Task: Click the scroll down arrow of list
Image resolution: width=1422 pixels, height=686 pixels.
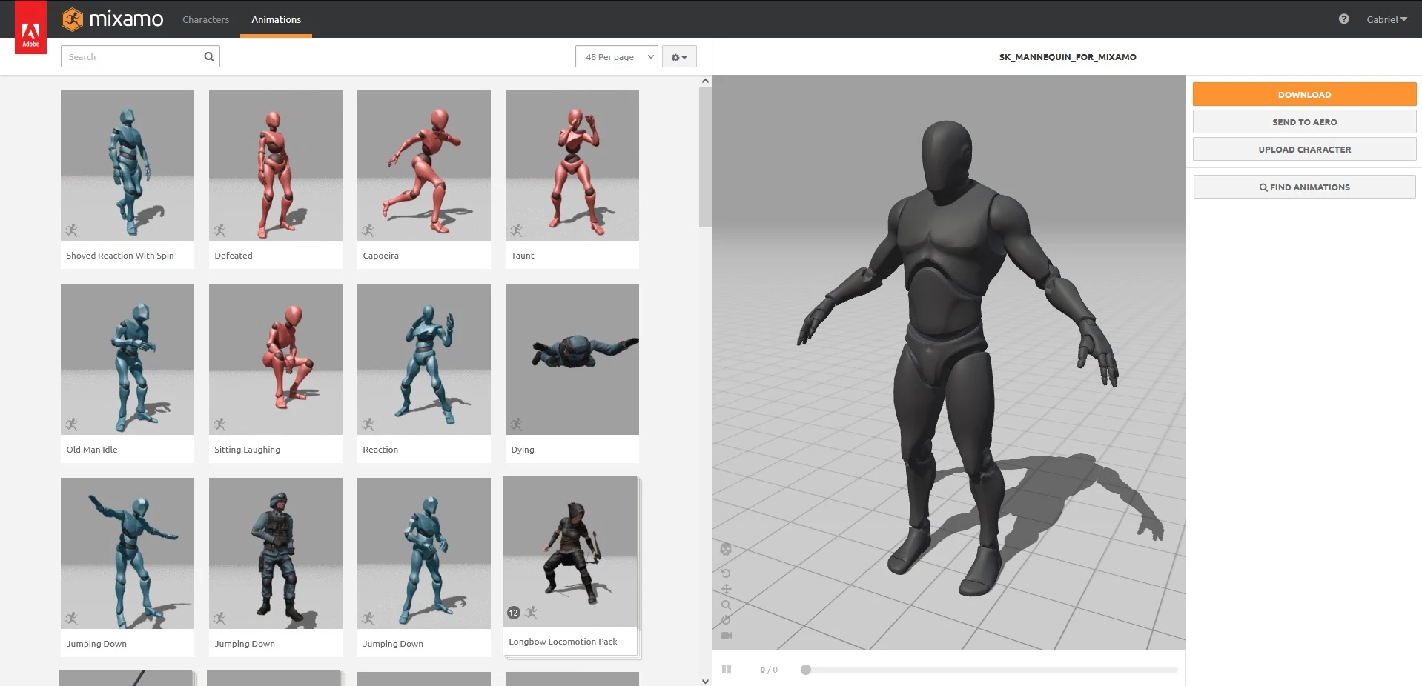Action: [x=705, y=681]
